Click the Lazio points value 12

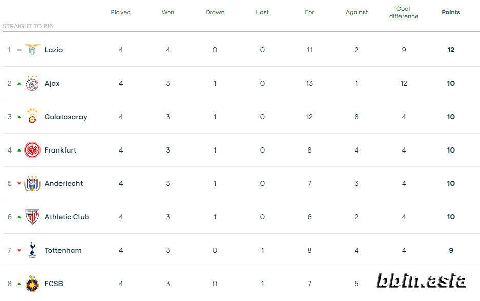click(451, 50)
